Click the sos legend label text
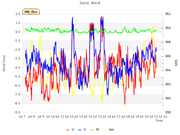 111,130
